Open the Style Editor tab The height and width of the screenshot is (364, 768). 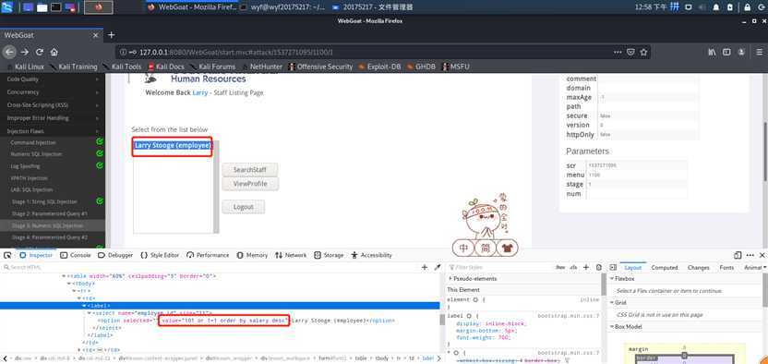(160, 255)
